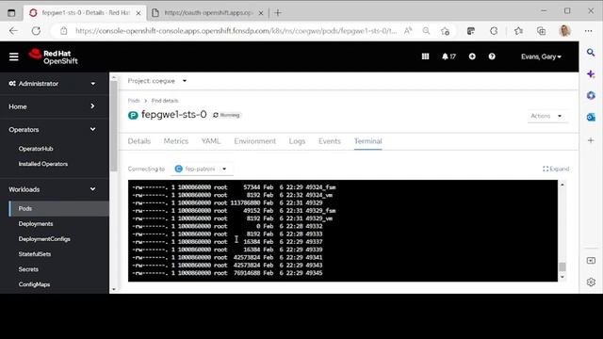Open Installed Operators in sidebar
Screen dimensions: 603x339
[43, 164]
